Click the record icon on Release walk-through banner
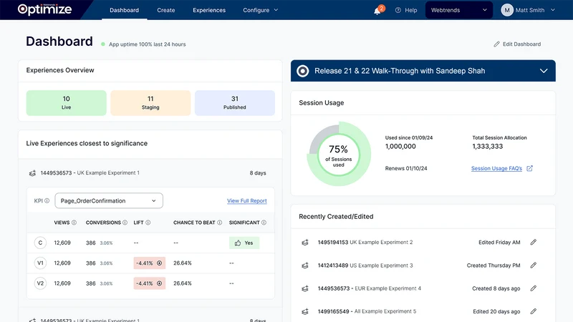Image resolution: width=573 pixels, height=322 pixels. pyautogui.click(x=302, y=71)
